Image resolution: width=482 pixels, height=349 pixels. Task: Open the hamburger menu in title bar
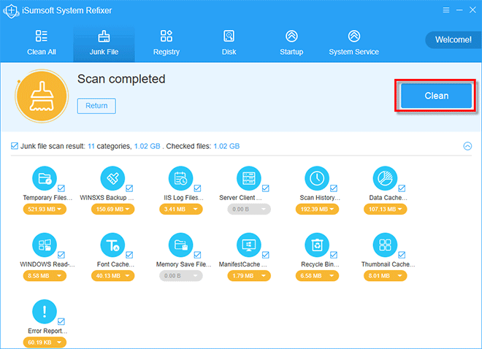pos(446,10)
